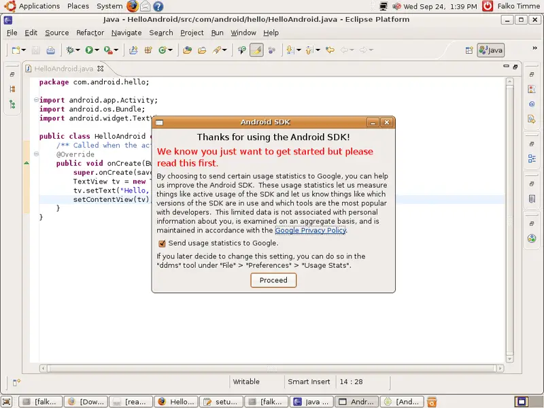Click the External Tools run icon
544x408 pixels.
108,50
